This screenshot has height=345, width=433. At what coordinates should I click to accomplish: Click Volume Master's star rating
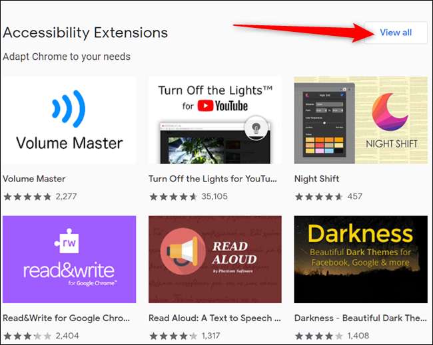[27, 197]
